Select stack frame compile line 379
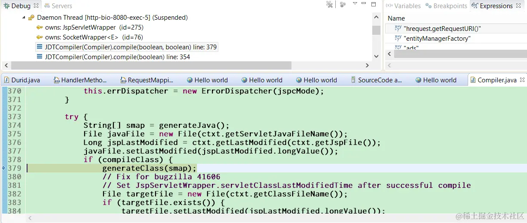 pos(131,47)
